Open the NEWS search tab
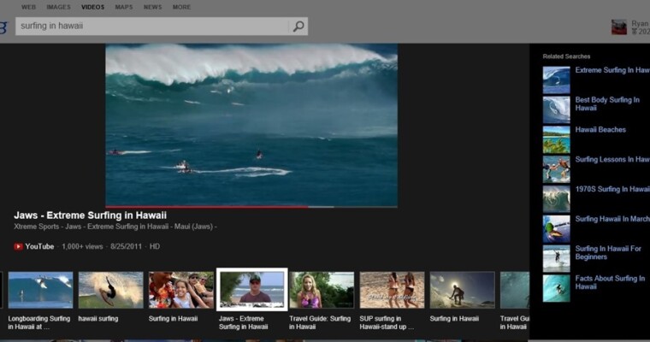The height and width of the screenshot is (342, 650). click(152, 7)
